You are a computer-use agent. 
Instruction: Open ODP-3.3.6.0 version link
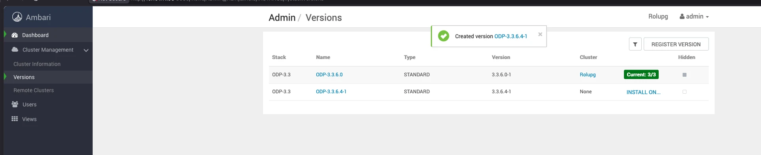(x=329, y=75)
